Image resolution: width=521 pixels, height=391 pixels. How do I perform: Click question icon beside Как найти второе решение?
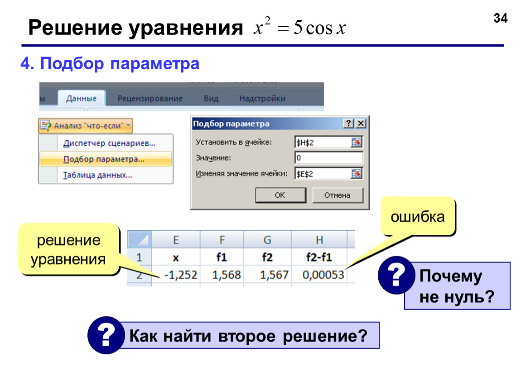pyautogui.click(x=106, y=335)
